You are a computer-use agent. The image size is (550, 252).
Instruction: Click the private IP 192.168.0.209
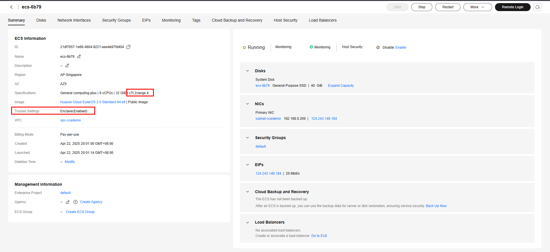click(295, 119)
